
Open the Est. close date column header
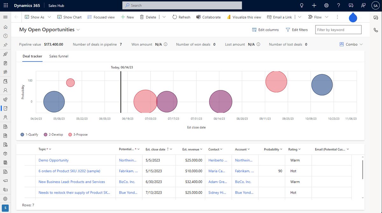[159, 149]
